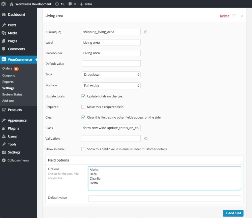Click help icon next to Validation field
The width and height of the screenshot is (252, 218).
coord(146,138)
